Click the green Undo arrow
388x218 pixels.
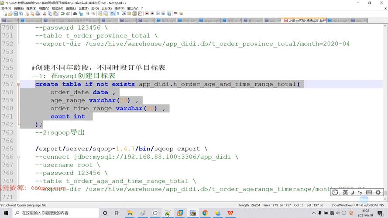(62, 14)
